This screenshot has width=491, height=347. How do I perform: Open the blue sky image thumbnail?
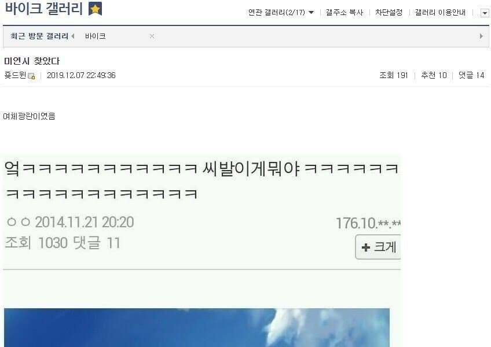click(x=197, y=327)
